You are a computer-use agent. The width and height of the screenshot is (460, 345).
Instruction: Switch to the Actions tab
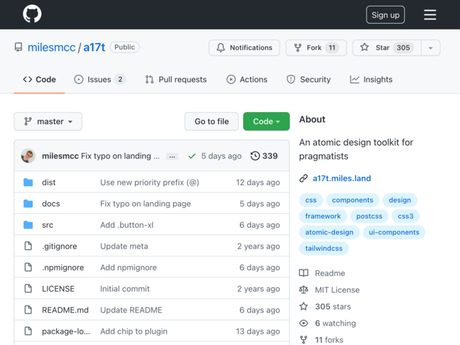247,80
